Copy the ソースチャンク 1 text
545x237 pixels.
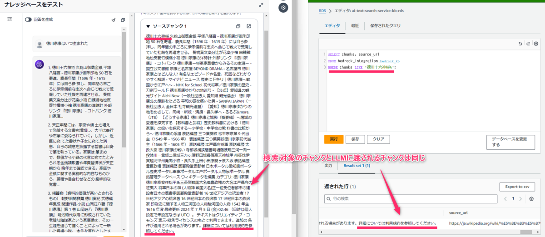coord(238,26)
